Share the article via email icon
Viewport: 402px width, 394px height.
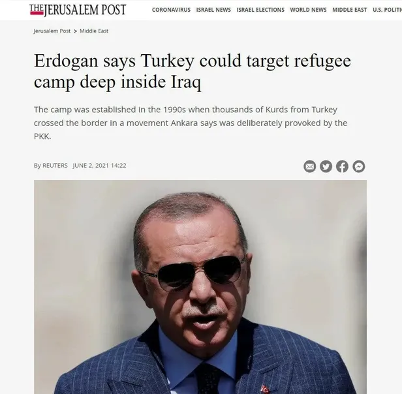pos(310,166)
